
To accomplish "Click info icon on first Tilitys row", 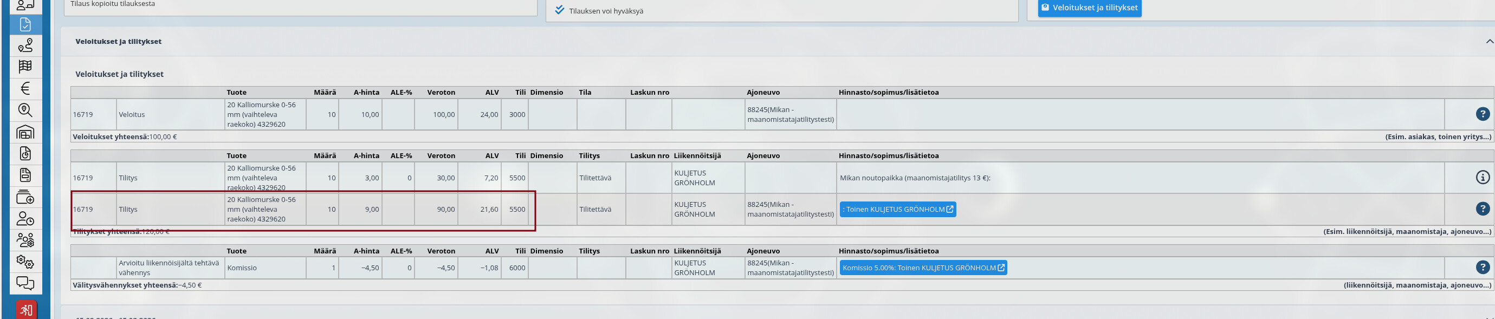I will tap(1482, 178).
